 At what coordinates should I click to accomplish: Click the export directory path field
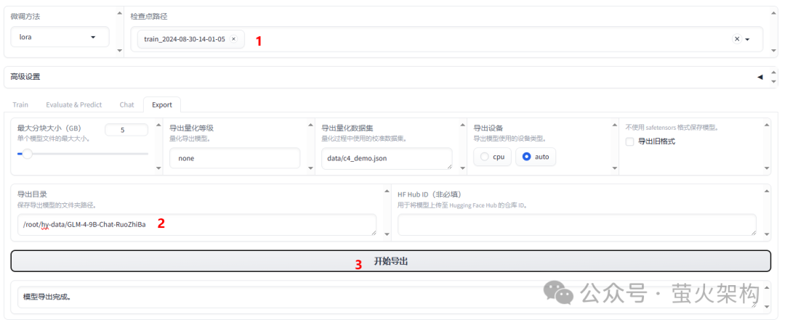[197, 224]
